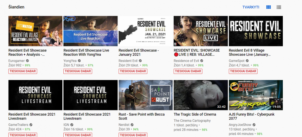Open the Residence of Evil channel

pyautogui.click(x=186, y=61)
